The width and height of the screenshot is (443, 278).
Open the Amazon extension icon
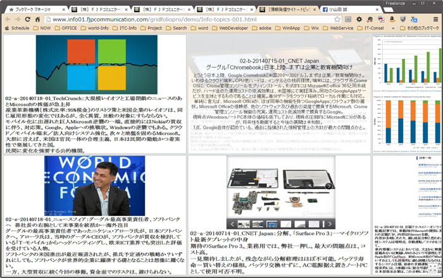[x=392, y=19]
